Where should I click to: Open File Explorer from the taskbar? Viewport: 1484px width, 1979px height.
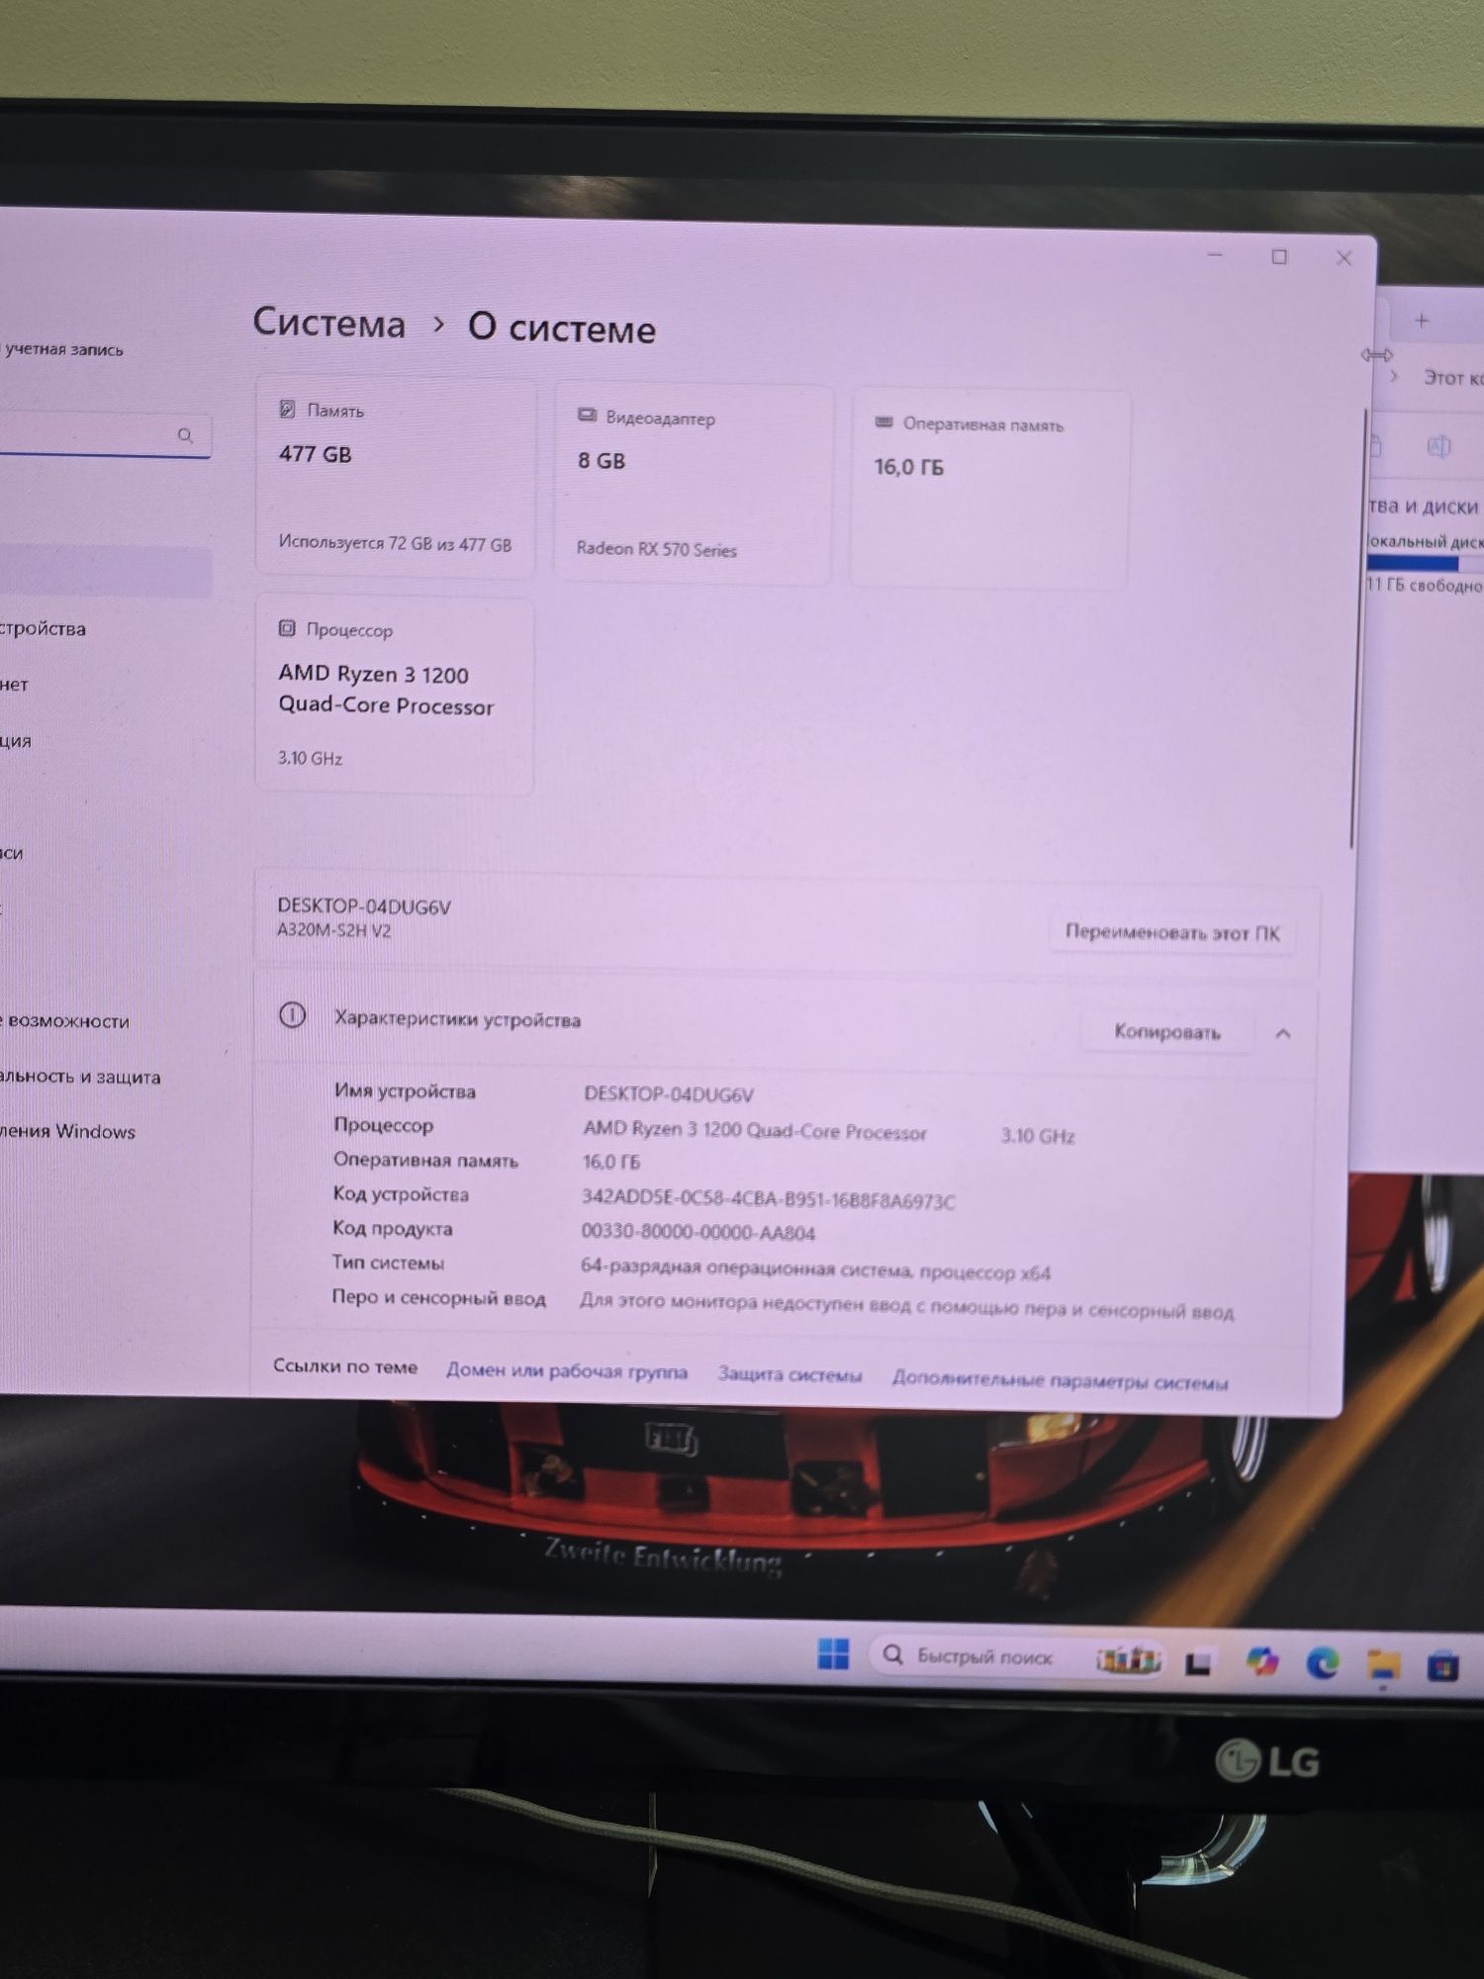1383,1666
